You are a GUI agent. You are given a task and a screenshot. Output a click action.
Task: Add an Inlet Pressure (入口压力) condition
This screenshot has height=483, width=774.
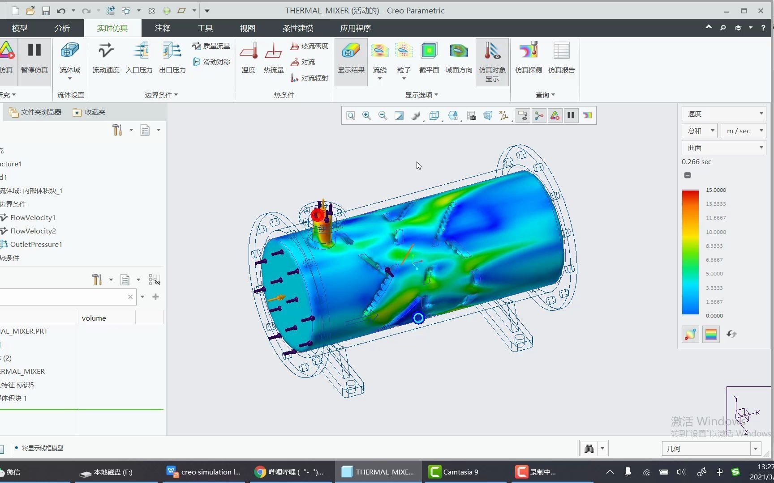[x=139, y=58]
